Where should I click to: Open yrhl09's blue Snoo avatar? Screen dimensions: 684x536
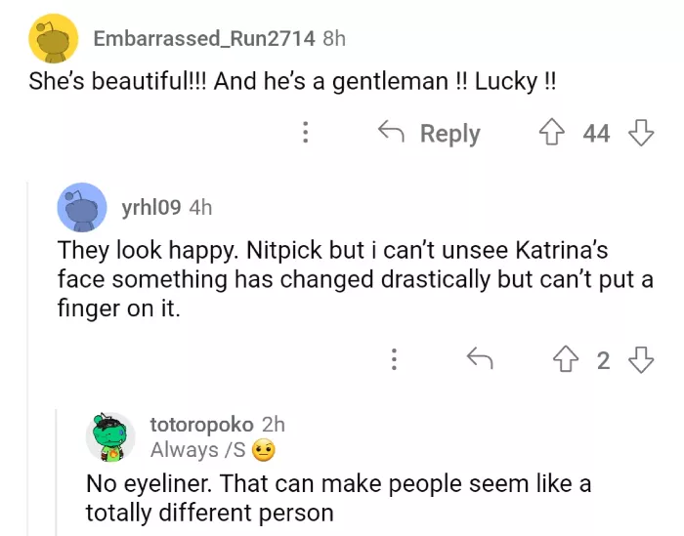pos(82,207)
